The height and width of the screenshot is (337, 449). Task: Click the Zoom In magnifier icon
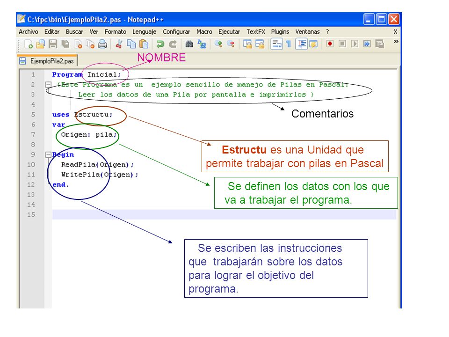pyautogui.click(x=218, y=44)
